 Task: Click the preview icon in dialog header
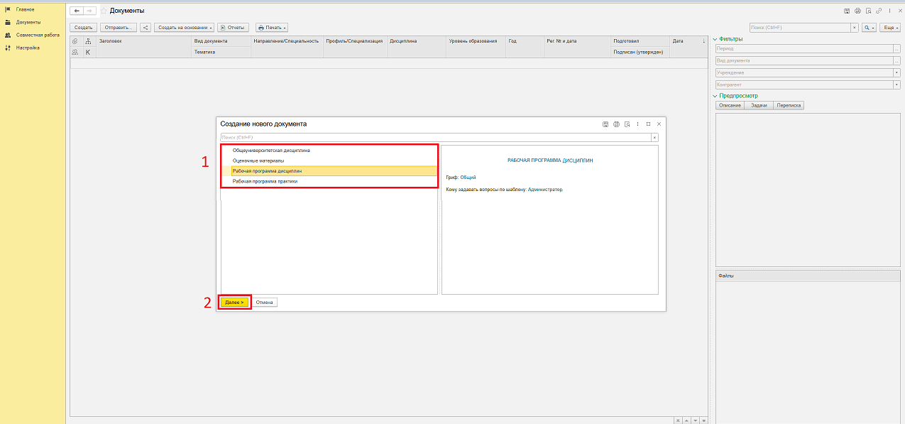[627, 124]
